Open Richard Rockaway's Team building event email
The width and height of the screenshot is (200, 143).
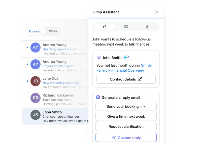coord(55,100)
